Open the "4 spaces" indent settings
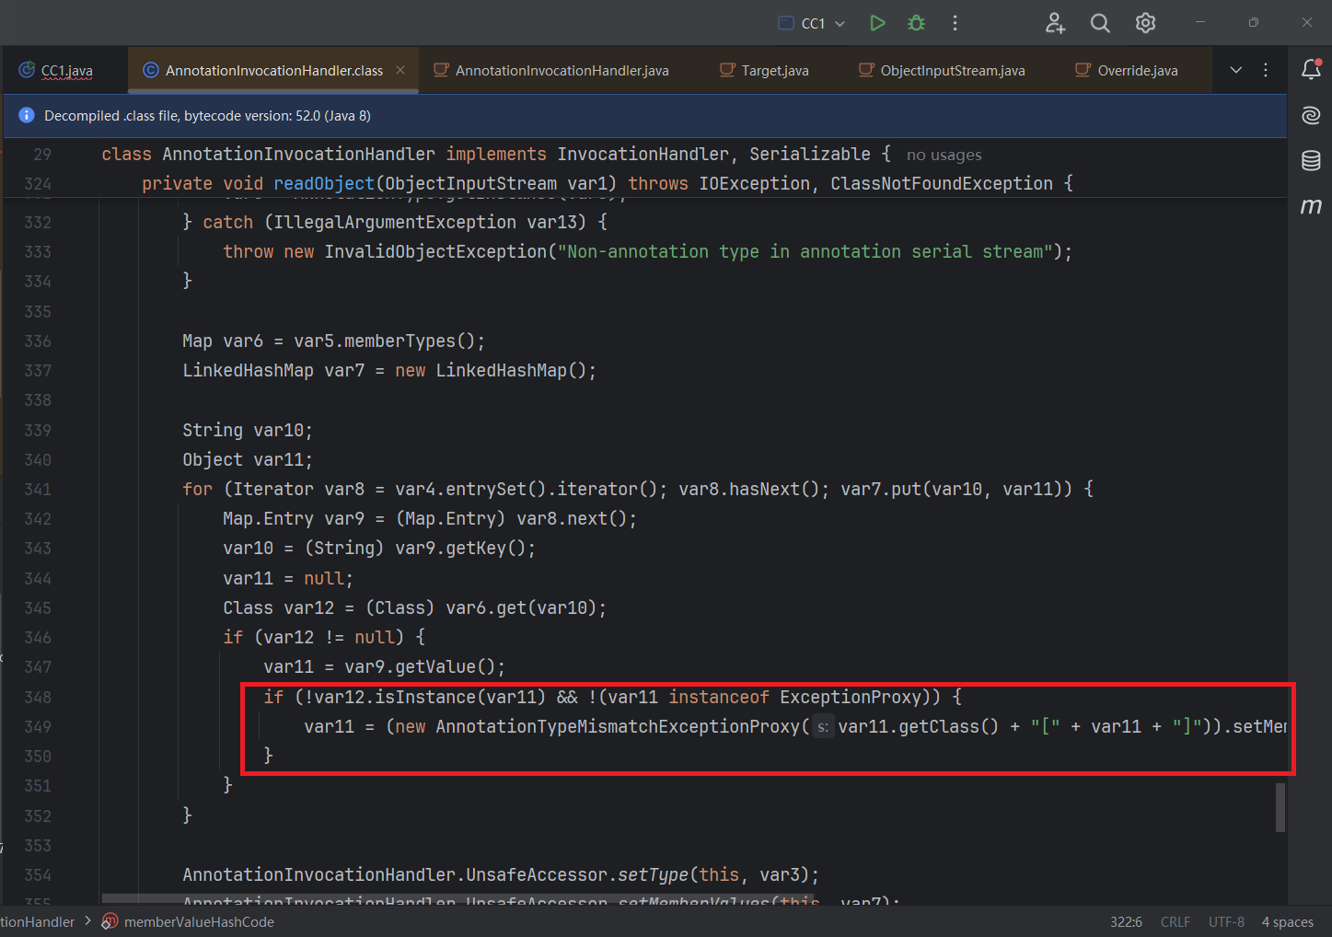Screen dimensions: 1332x937 coord(1287,921)
